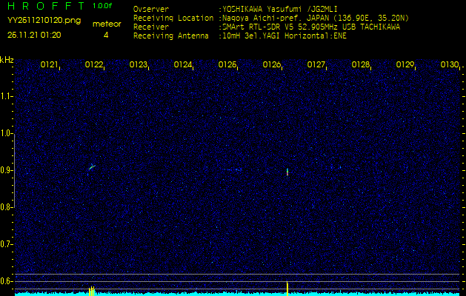Click the 1.0 kHz axis label
The height and width of the screenshot is (296, 466).
[x=6, y=134]
